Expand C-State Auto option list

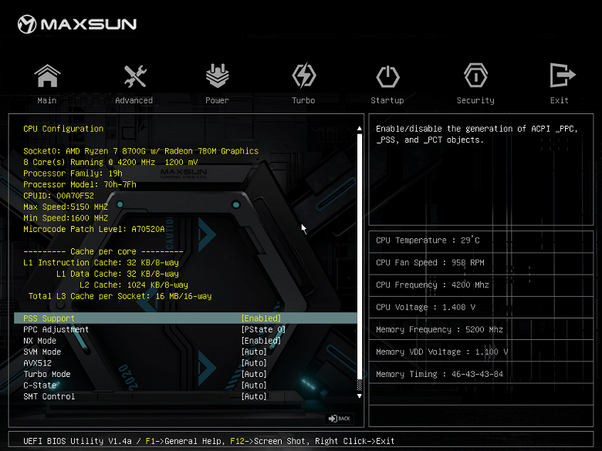coord(254,385)
